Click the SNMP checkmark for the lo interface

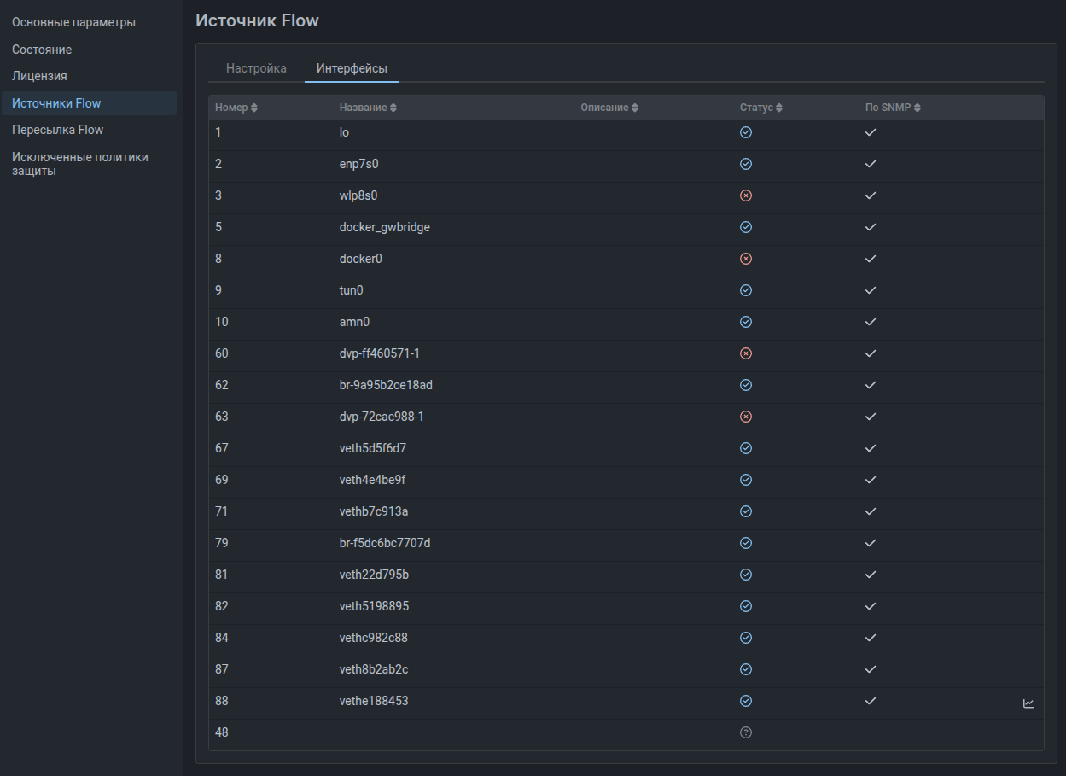click(x=871, y=132)
